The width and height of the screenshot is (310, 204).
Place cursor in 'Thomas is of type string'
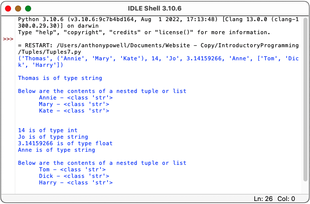[60, 78]
